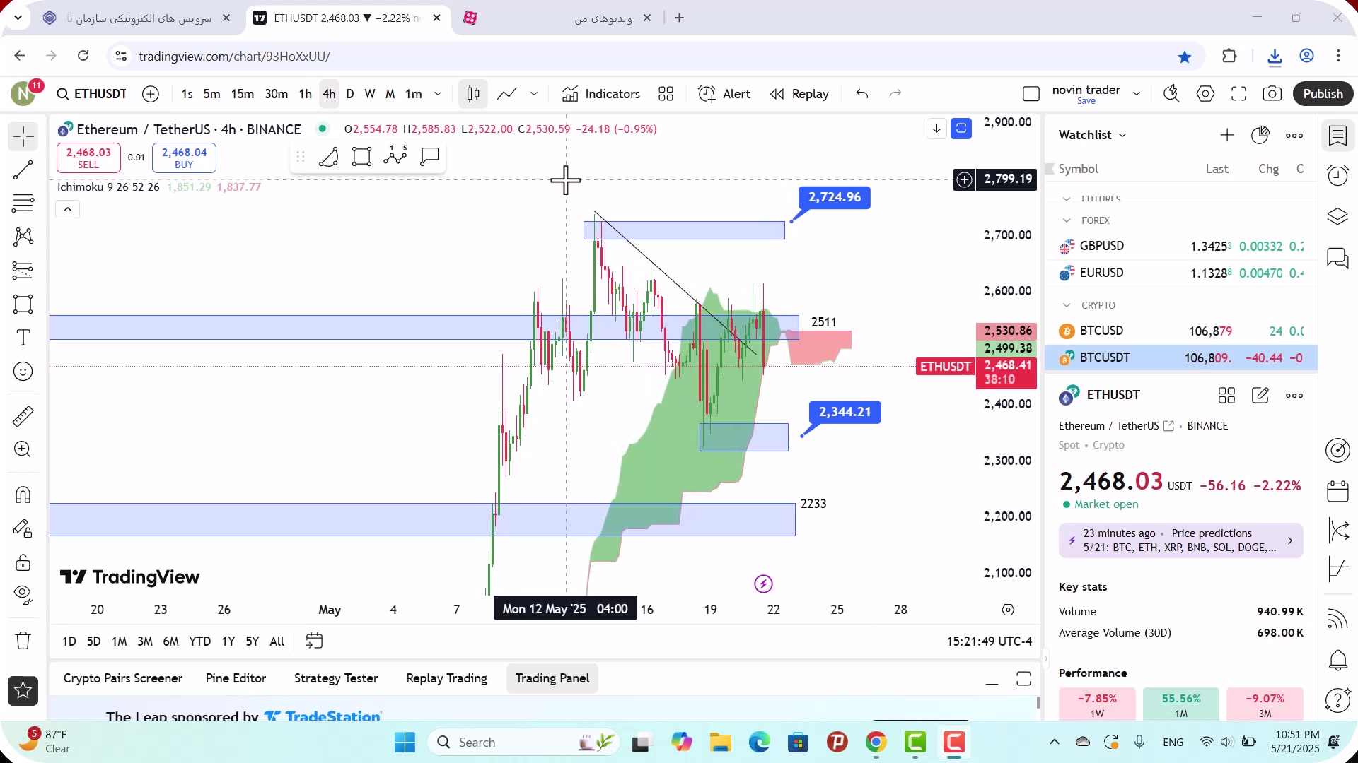Open the economic calendar panel
Image resolution: width=1358 pixels, height=763 pixels.
(1337, 491)
